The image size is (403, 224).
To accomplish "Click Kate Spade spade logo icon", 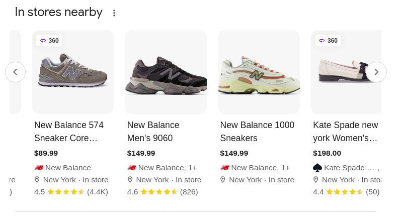I will [x=317, y=168].
